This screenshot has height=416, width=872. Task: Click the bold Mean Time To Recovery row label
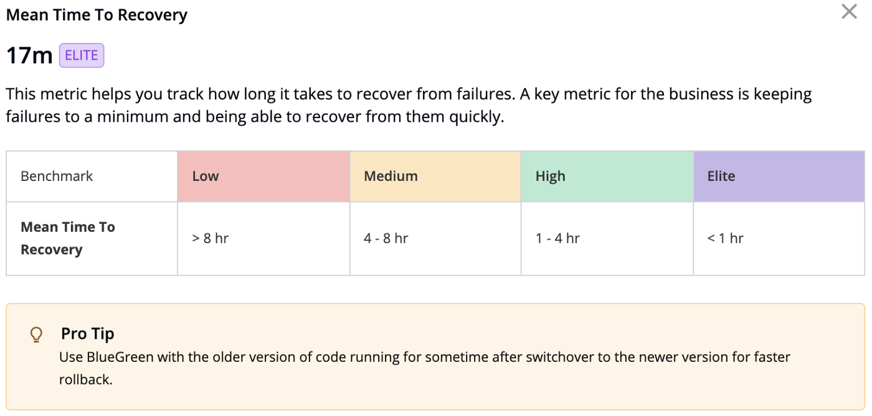[x=68, y=238]
